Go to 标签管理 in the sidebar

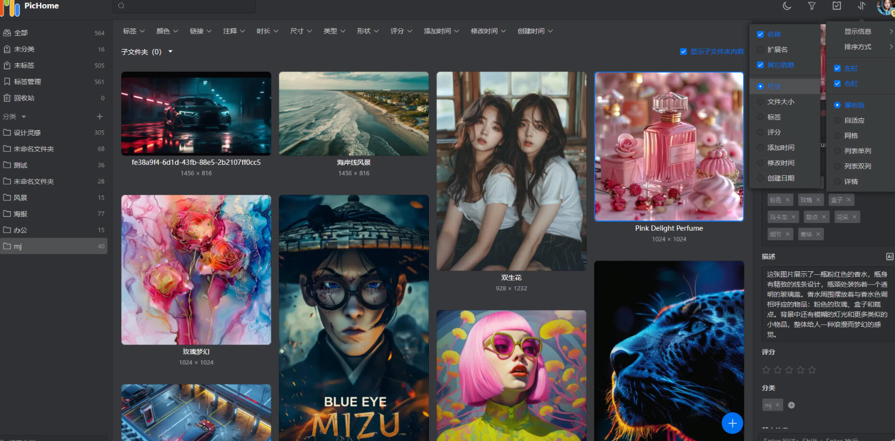27,82
